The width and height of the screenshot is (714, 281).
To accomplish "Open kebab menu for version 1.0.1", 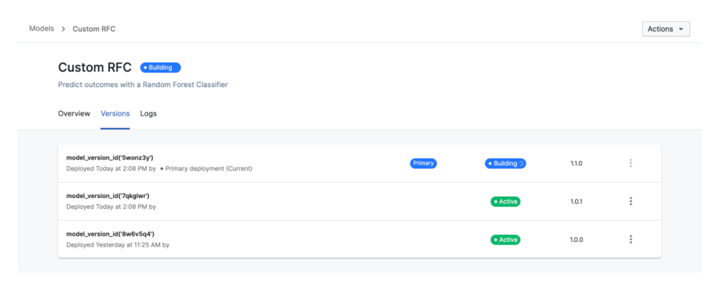I will [630, 202].
